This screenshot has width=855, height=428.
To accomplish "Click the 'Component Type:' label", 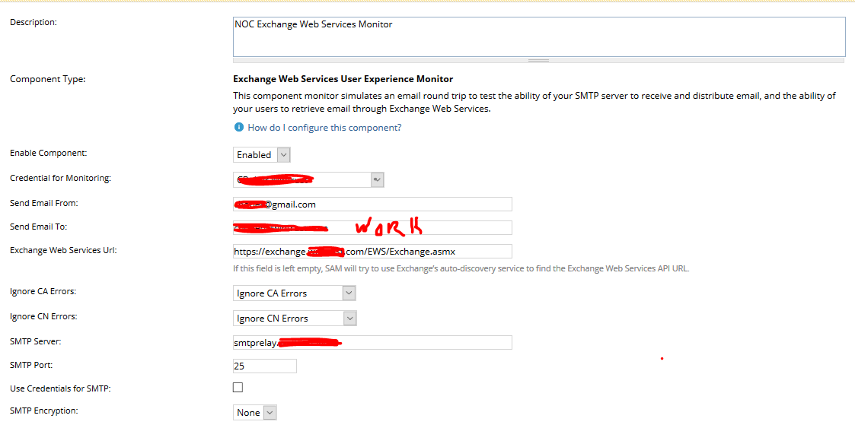I will point(48,80).
